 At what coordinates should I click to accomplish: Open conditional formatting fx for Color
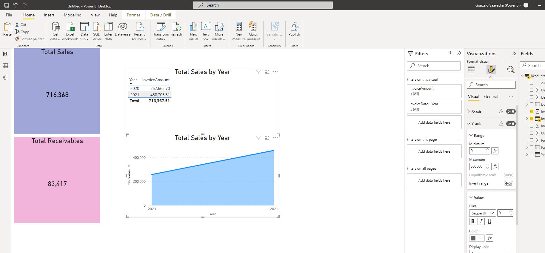pyautogui.click(x=489, y=238)
